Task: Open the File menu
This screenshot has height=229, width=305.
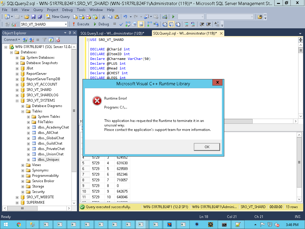Action: coord(5,10)
